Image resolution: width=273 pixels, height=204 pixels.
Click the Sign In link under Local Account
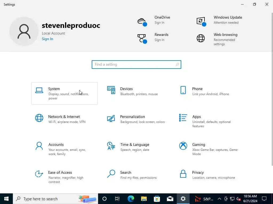pos(47,39)
